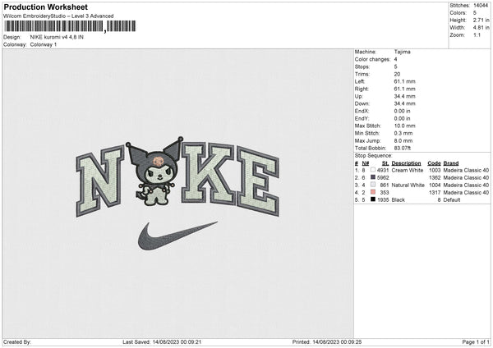Click the 'Page 1 of 1' footer text
The image size is (493, 348).
(x=476, y=342)
